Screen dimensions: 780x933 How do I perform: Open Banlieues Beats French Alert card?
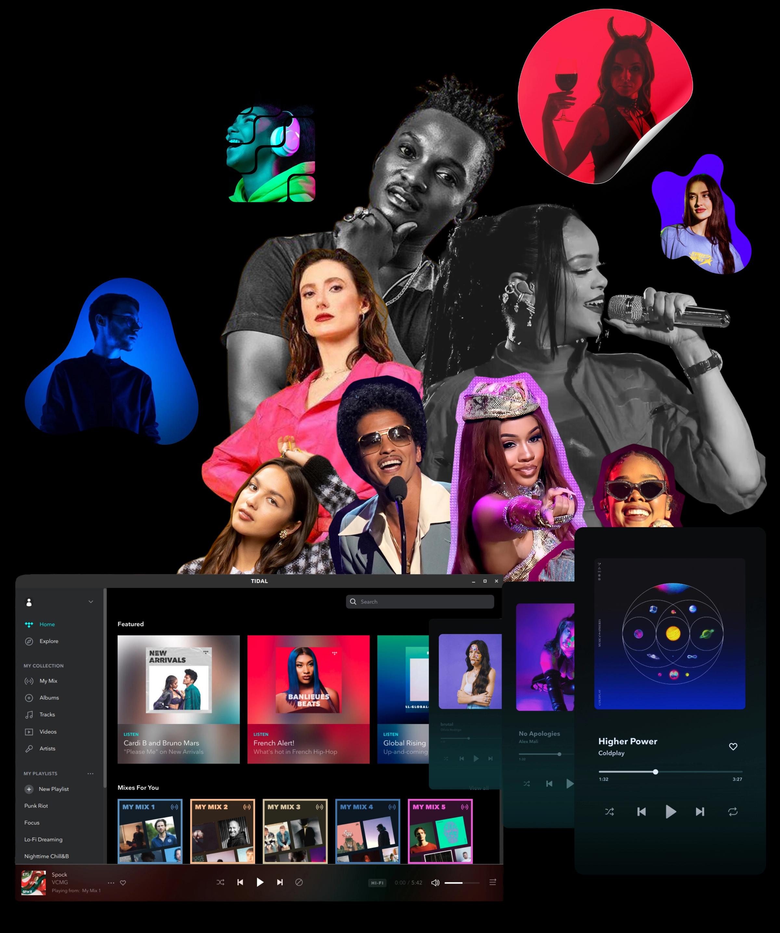[308, 699]
